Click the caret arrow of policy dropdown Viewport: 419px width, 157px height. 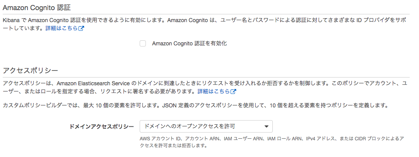(266, 126)
